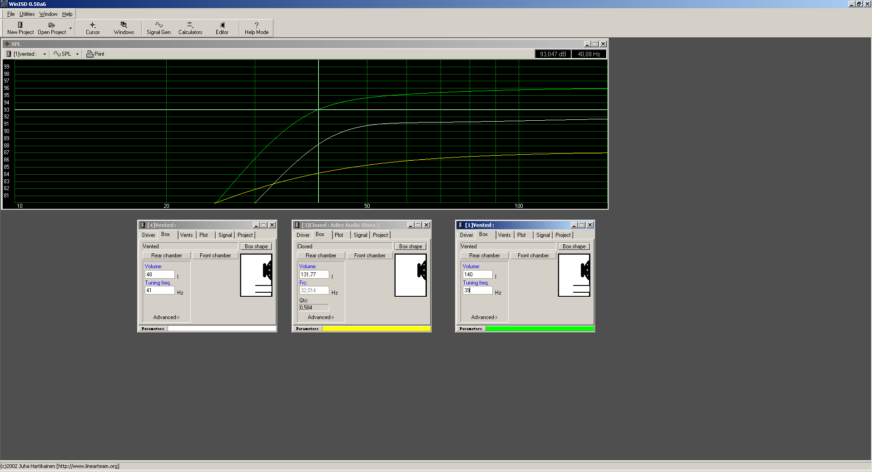This screenshot has width=872, height=472.
Task: Activate the Cursor tool icon
Action: pyautogui.click(x=93, y=25)
